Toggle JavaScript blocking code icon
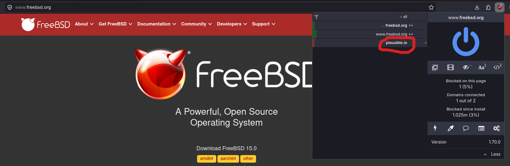Viewport: 510px width, 166px height. pos(497,67)
